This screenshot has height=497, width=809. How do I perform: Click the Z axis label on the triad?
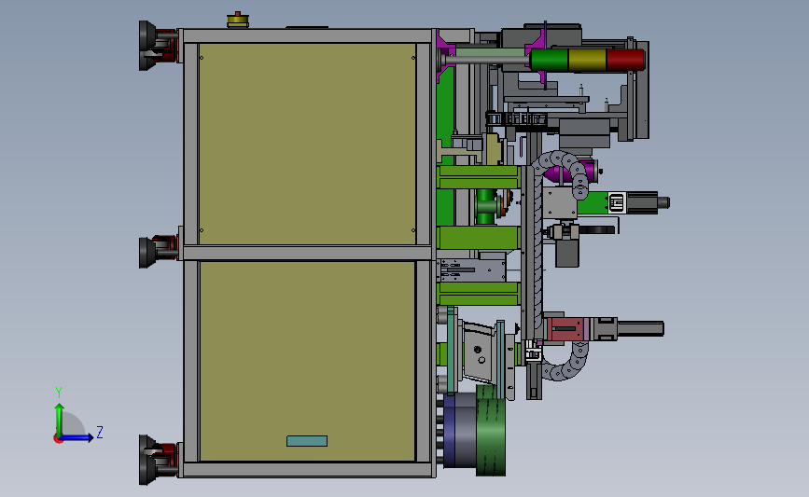coord(100,432)
